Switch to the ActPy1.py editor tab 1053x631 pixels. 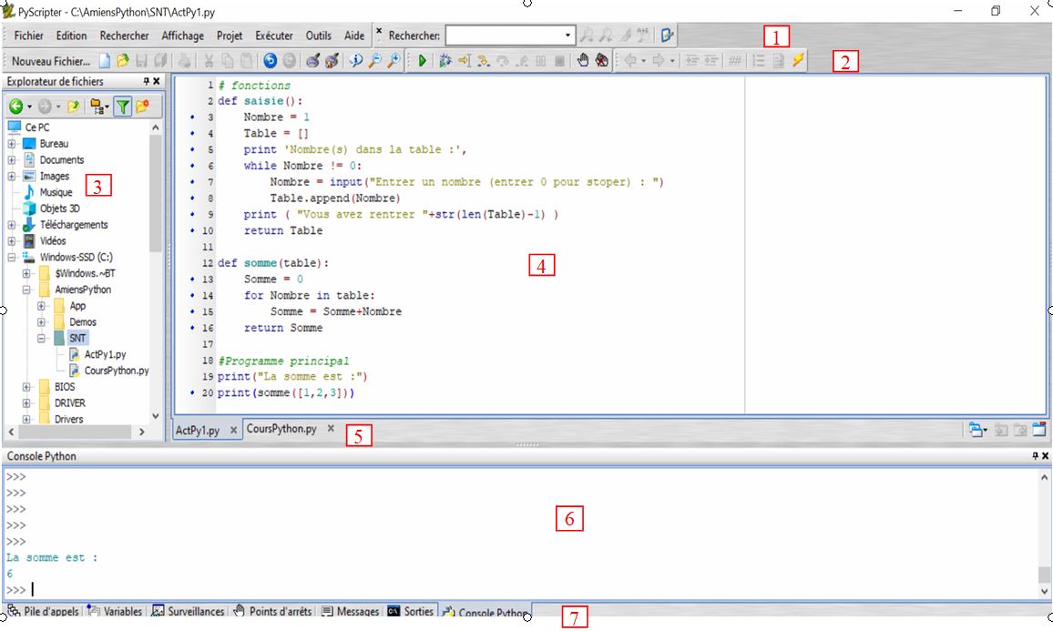(x=198, y=431)
